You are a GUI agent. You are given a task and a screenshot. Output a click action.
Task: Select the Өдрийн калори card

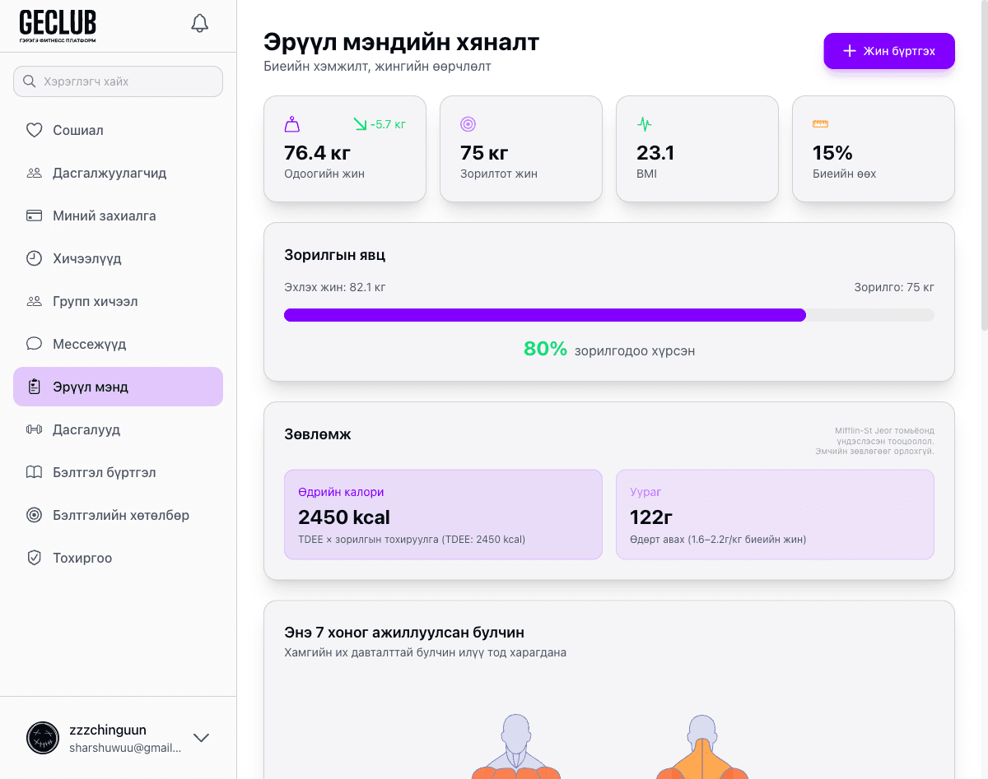click(443, 514)
